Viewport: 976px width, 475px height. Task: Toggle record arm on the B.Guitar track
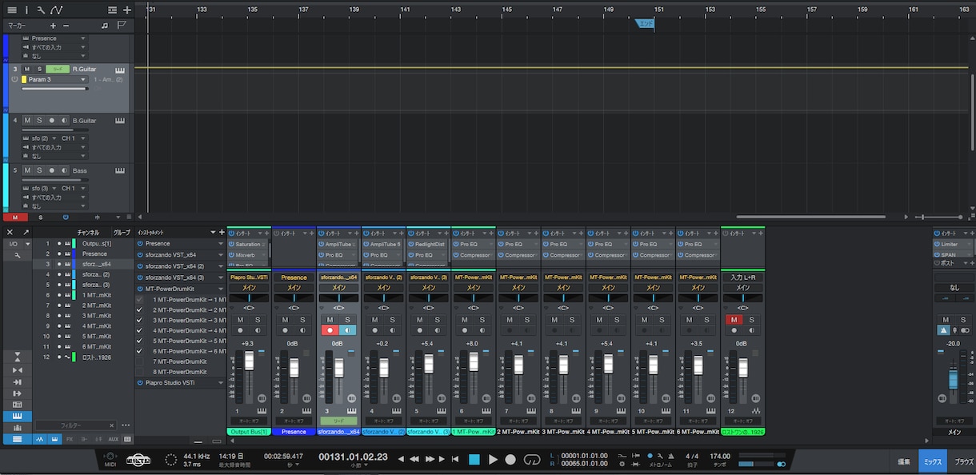coord(51,120)
